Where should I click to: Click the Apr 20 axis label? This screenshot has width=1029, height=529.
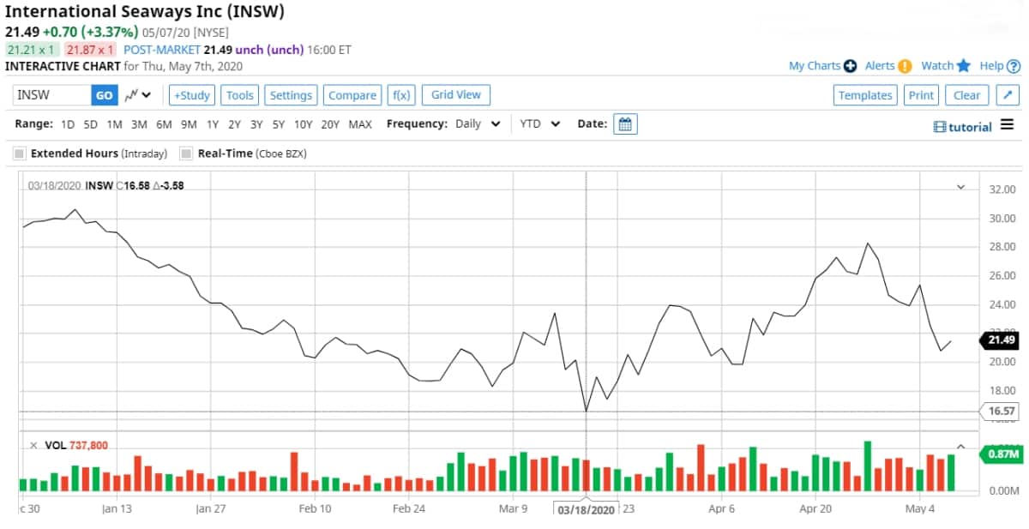coord(815,508)
